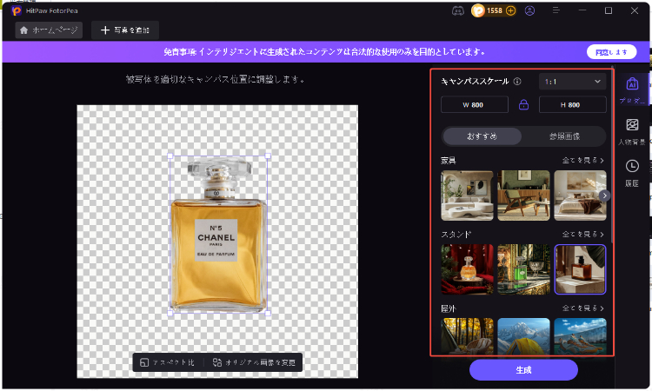Click the bottom-right selection handle of bottle

coord(268,313)
